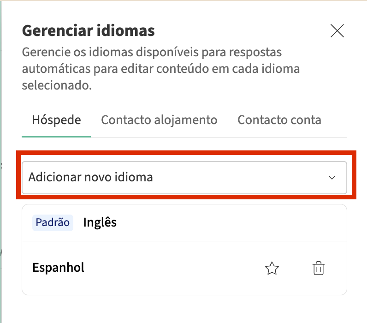This screenshot has width=367, height=323.
Task: Click the Gerenciar idiomas heading
Action: 89,31
